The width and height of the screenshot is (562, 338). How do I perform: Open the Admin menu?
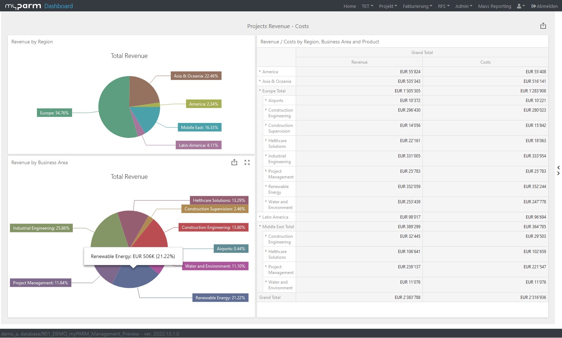(x=463, y=6)
